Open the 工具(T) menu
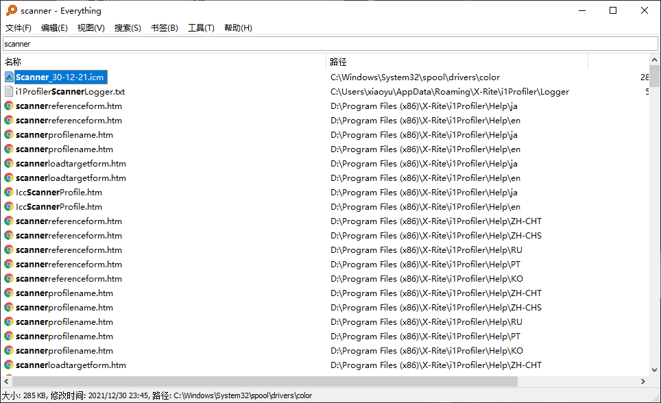 click(201, 28)
